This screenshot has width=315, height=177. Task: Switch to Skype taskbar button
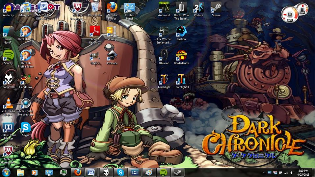coord(120,172)
